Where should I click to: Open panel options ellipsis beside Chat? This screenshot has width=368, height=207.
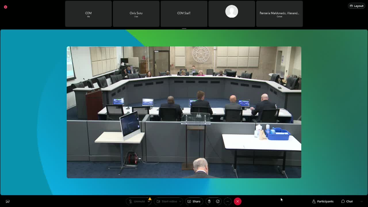click(362, 201)
